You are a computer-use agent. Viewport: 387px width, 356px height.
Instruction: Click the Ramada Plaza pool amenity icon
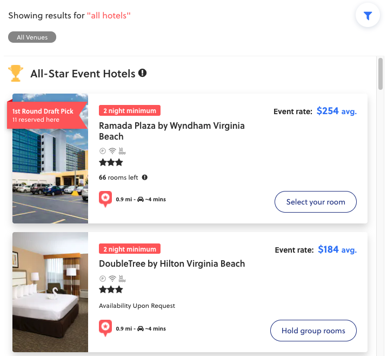(122, 151)
